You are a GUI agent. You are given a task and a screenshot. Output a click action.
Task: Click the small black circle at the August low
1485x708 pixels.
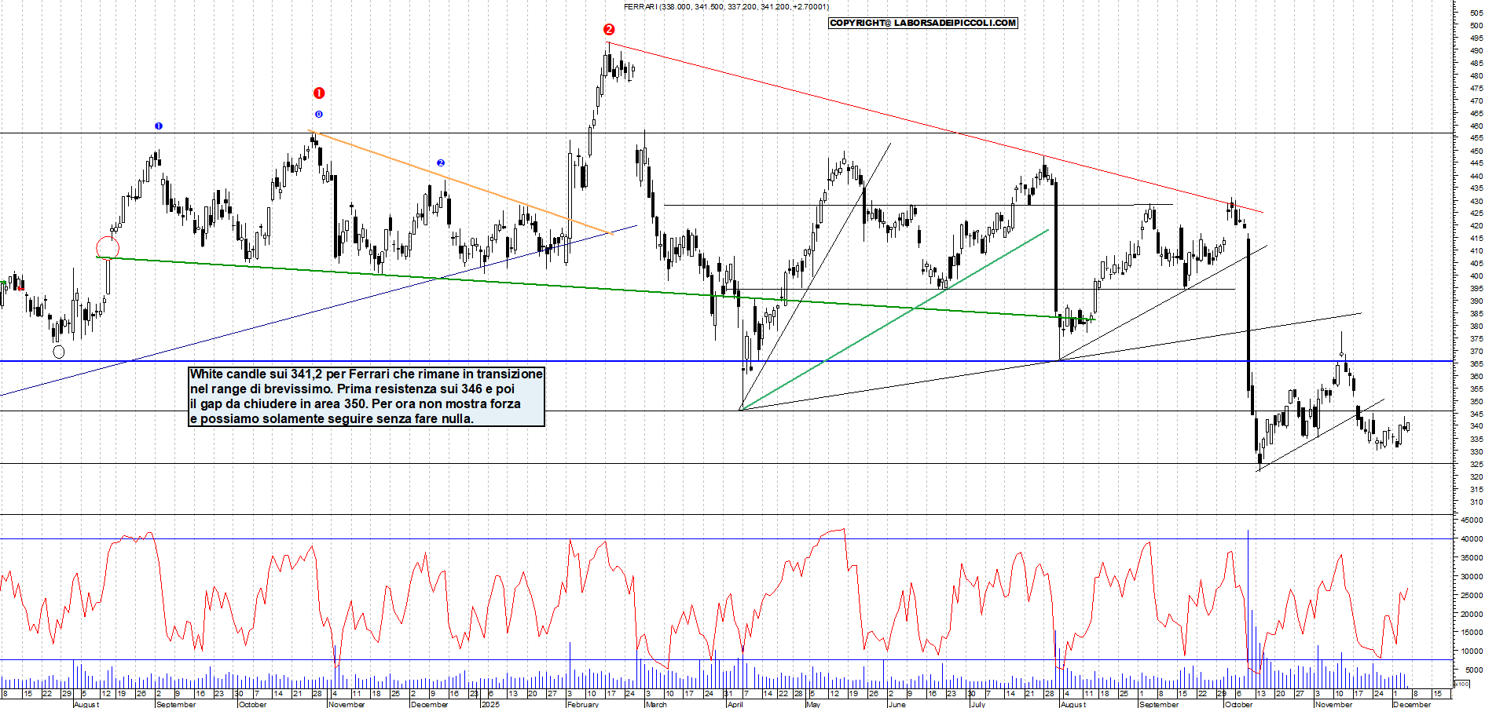tap(59, 352)
